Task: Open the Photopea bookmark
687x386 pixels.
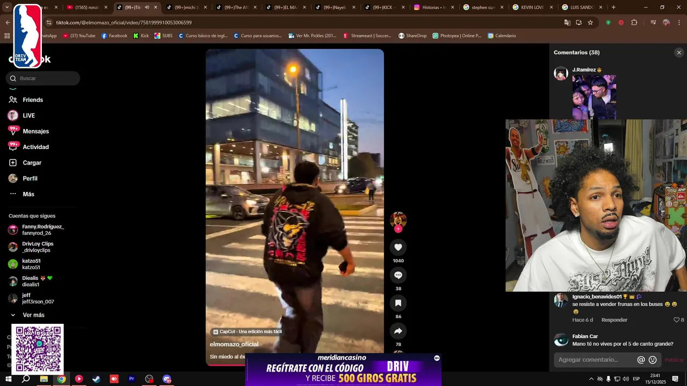Action: point(457,36)
